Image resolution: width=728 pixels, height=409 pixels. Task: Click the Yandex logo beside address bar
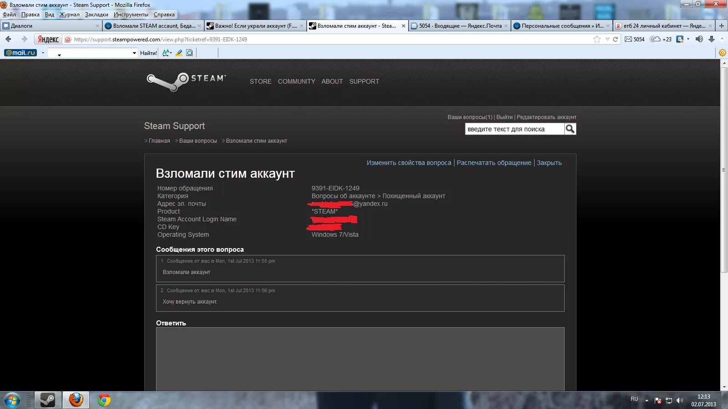coord(48,39)
